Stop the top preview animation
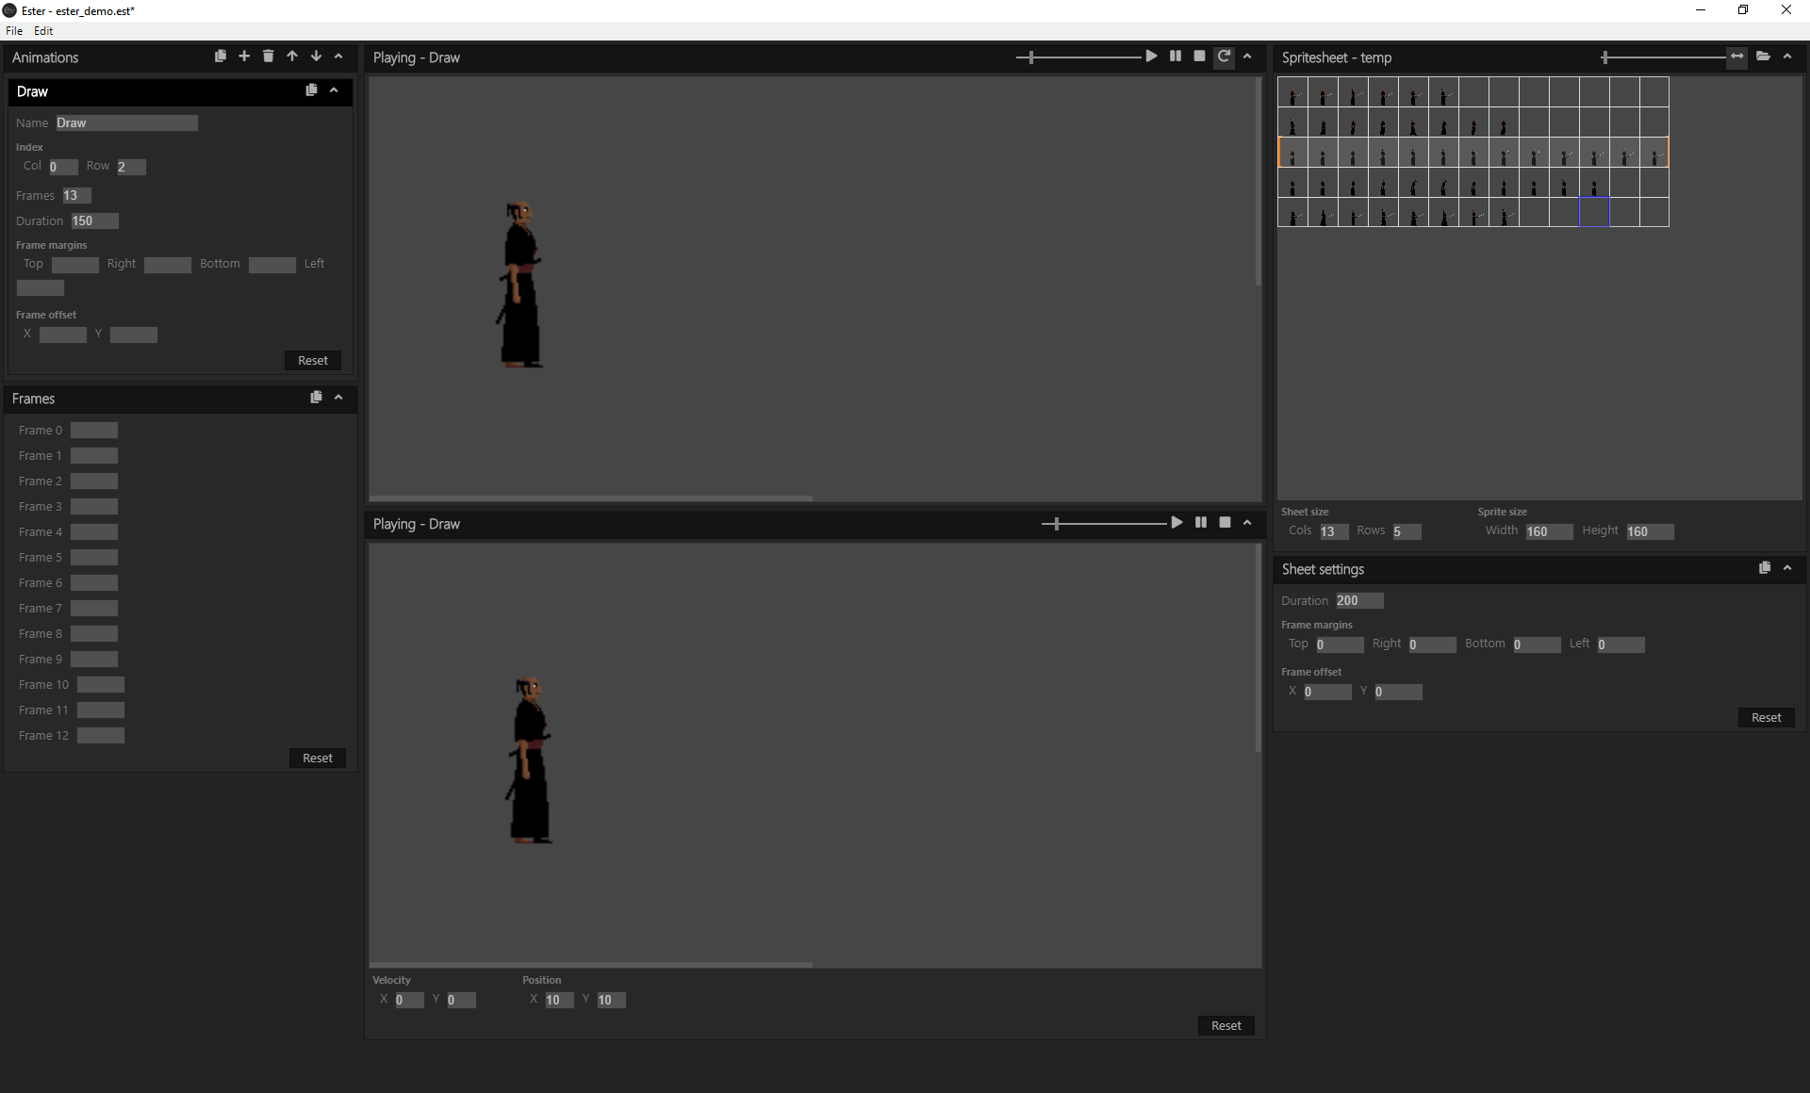The width and height of the screenshot is (1810, 1093). [1199, 57]
